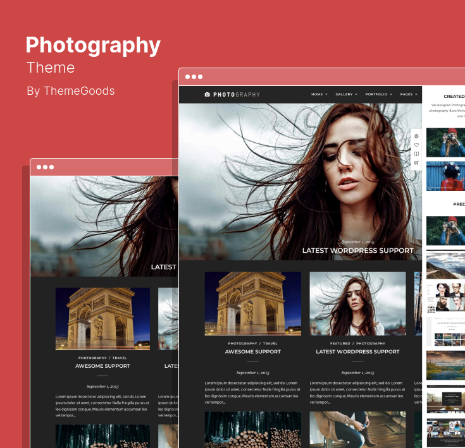Viewport: 465px width, 448px height.
Task: Select mountain road WE ARE demo thumbnail
Action: coord(446,265)
